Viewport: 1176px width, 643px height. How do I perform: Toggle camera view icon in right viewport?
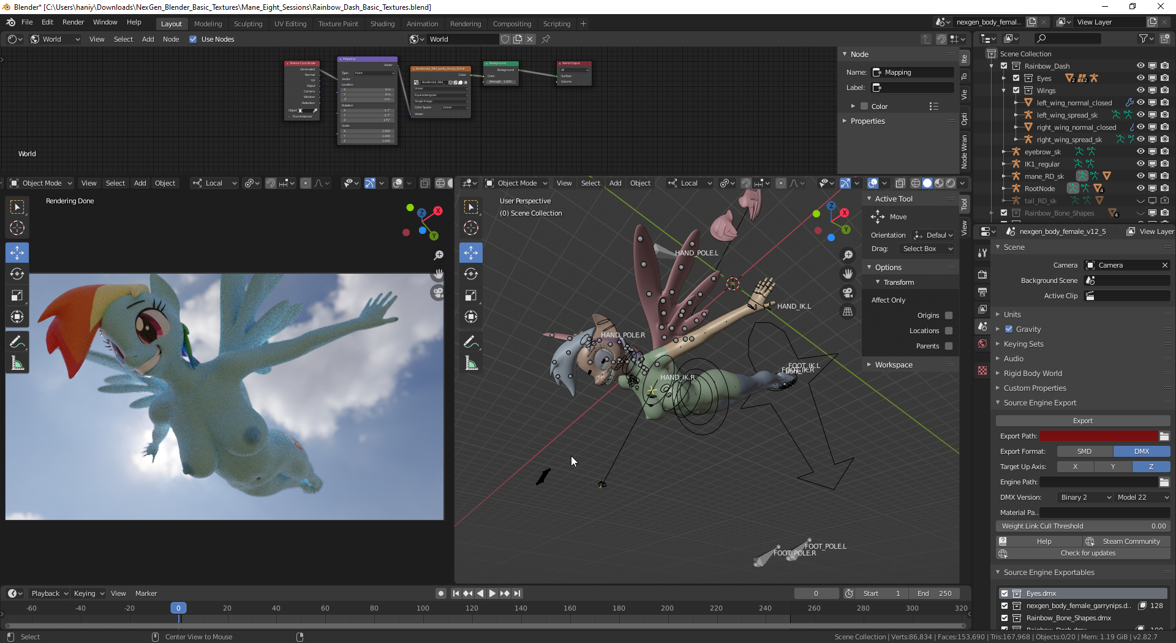click(848, 293)
